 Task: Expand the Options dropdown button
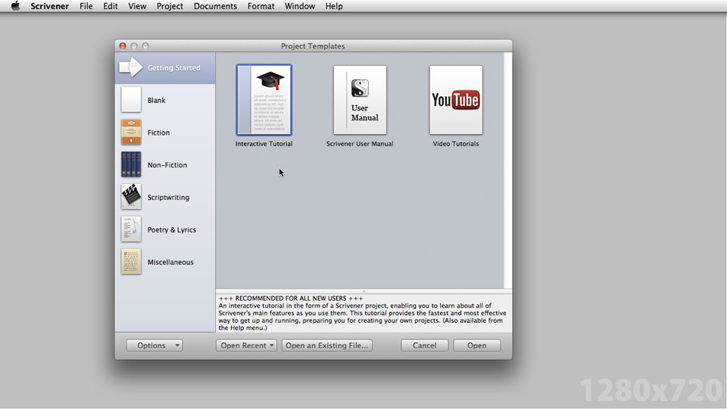154,345
